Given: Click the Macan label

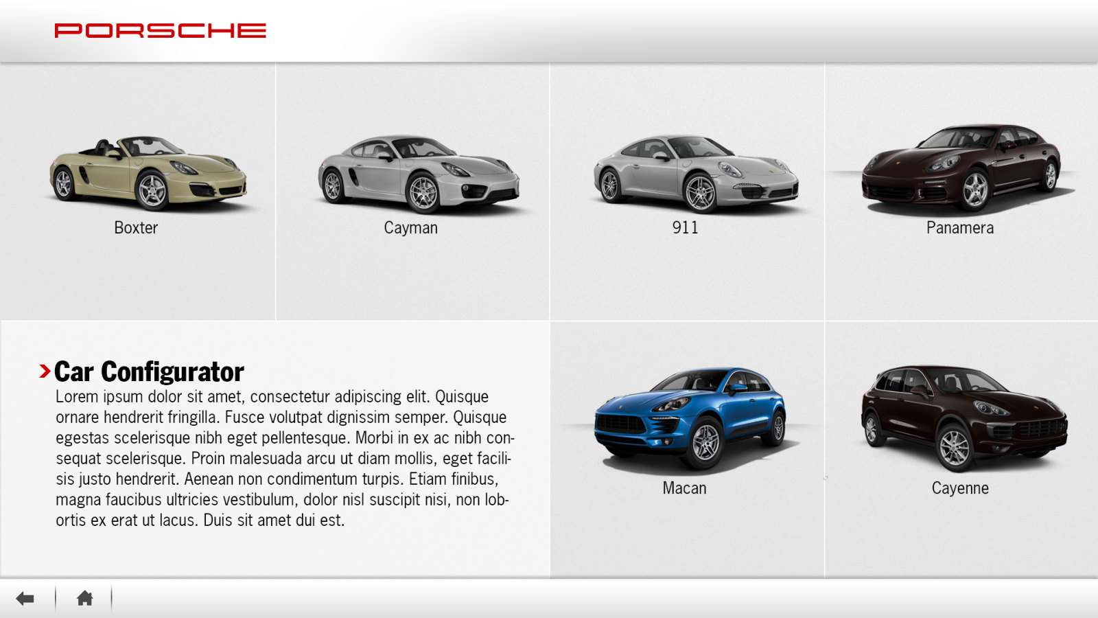Looking at the screenshot, I should (x=684, y=488).
